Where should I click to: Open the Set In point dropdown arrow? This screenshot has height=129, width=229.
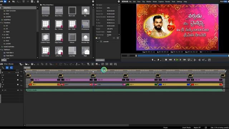point(155,60)
